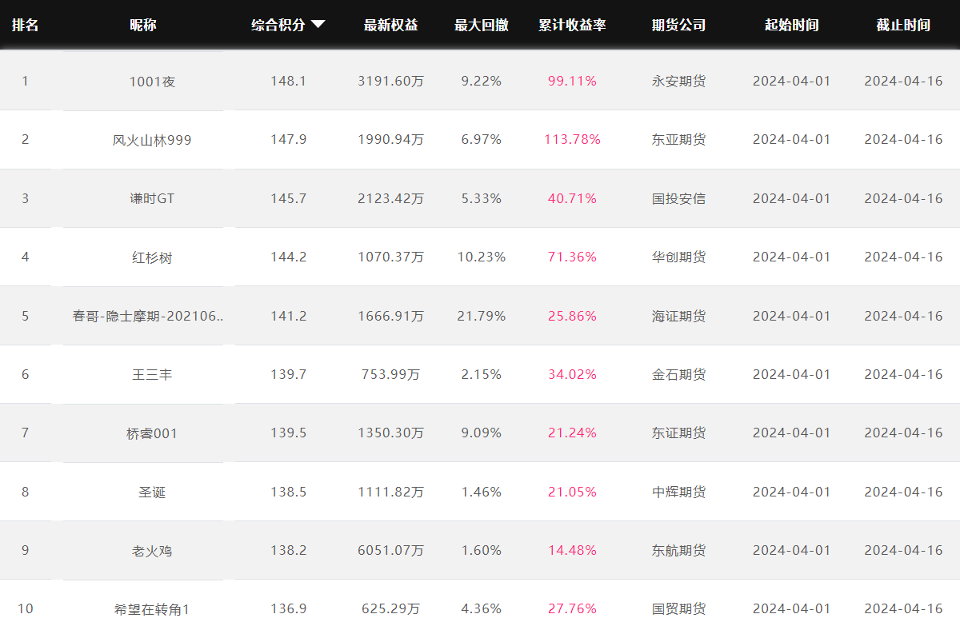Click the 东证期货 company cell
The width and height of the screenshot is (960, 638).
pos(679,433)
